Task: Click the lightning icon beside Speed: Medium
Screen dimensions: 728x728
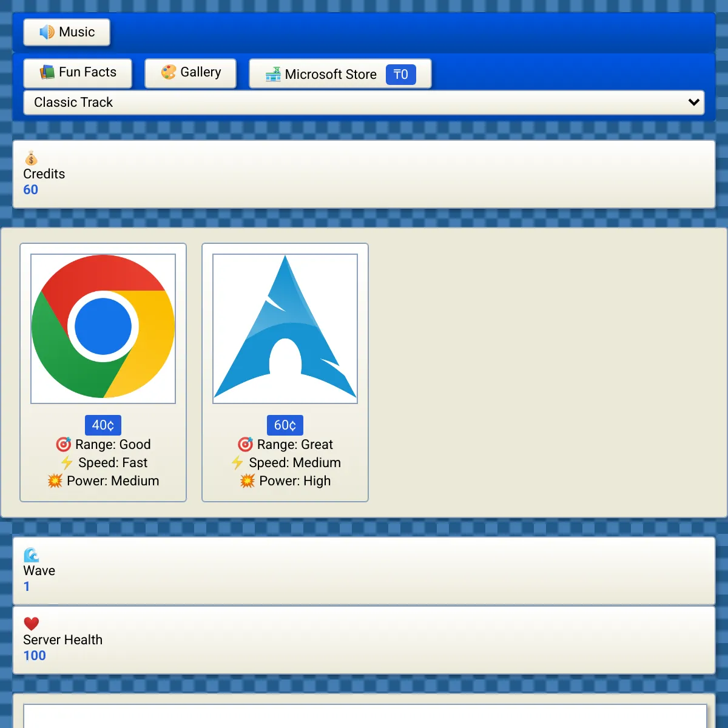Action: click(x=237, y=463)
